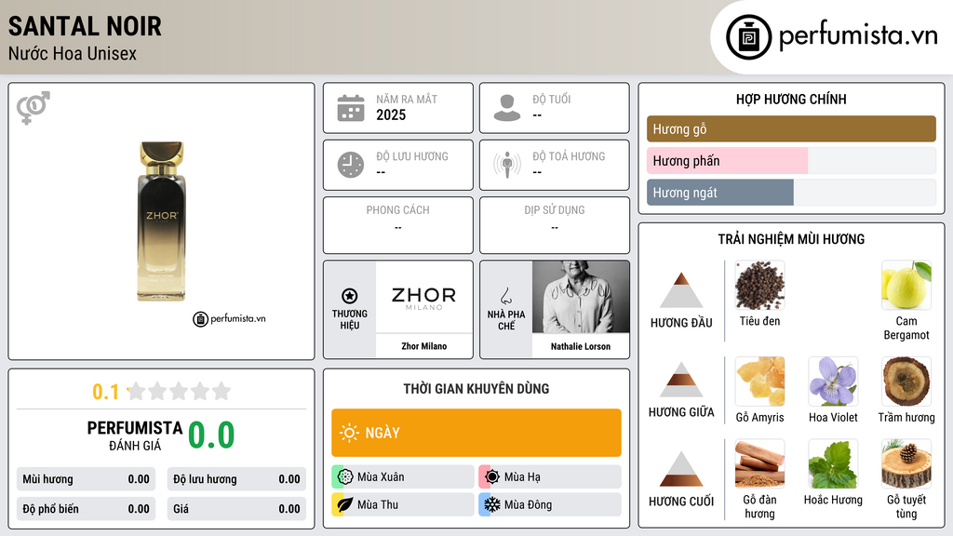Viewport: 953px width, 536px height.
Task: Click the Mùa Xuân season tag
Action: point(402,476)
